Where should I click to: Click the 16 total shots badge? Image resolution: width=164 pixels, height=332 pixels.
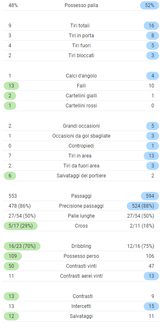coord(151,26)
